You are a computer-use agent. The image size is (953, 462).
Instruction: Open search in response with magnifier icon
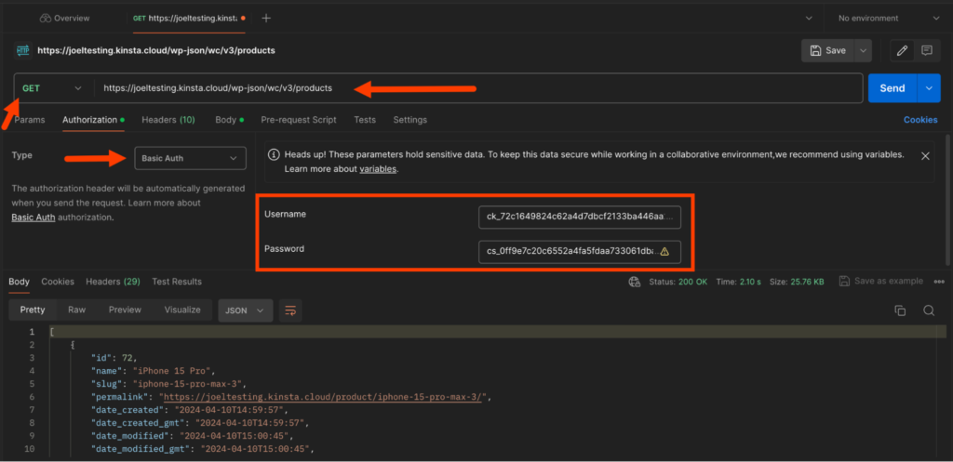click(x=928, y=310)
